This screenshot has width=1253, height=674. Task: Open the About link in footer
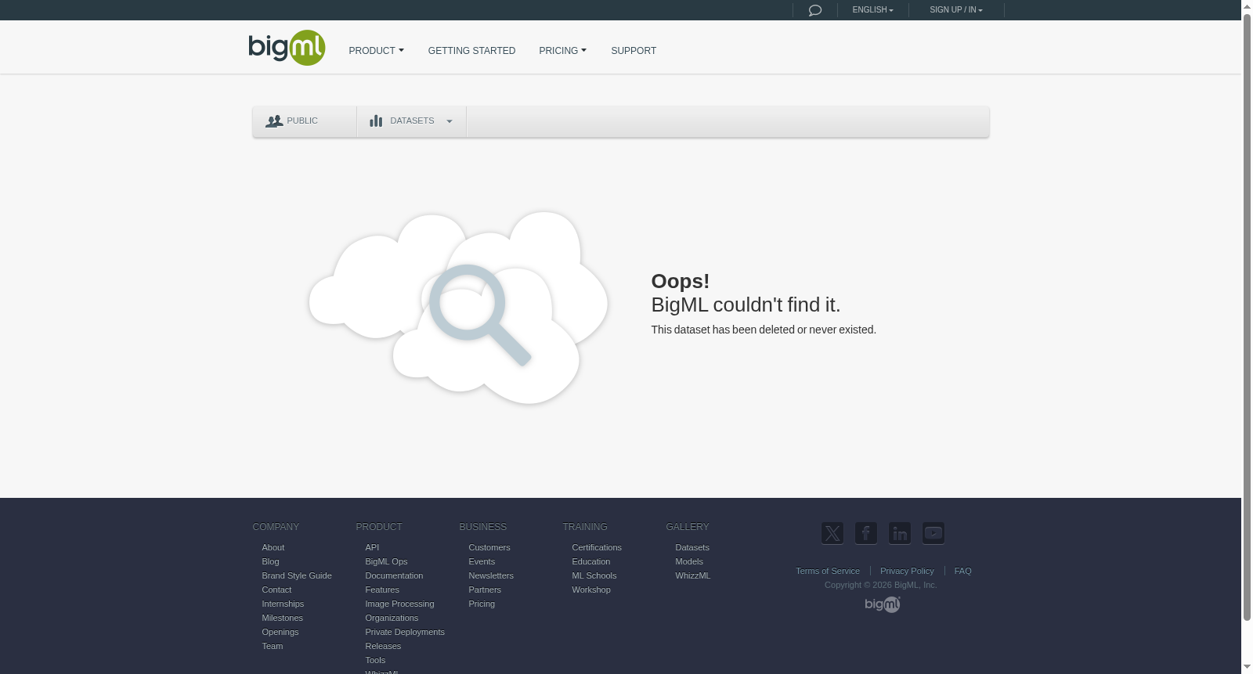click(x=273, y=548)
